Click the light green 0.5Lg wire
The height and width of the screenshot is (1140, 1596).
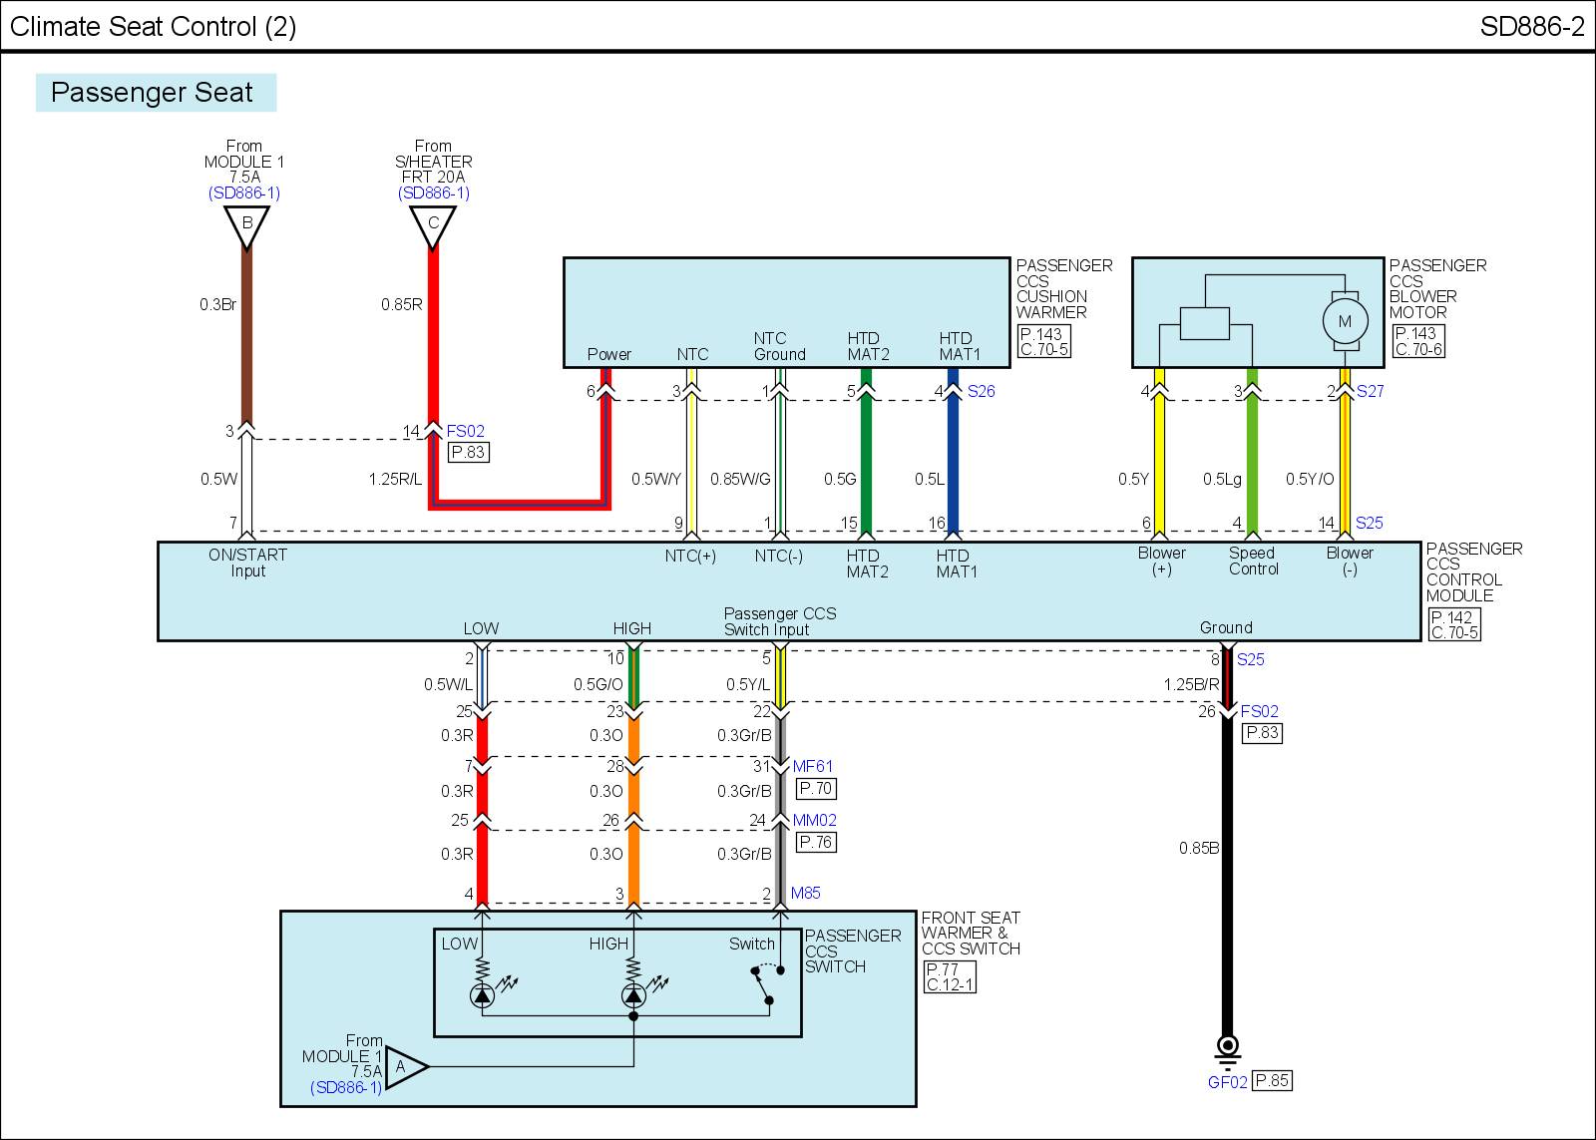coord(1252,469)
